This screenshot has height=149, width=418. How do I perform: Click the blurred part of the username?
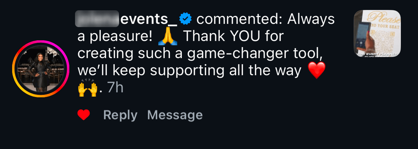coord(97,19)
